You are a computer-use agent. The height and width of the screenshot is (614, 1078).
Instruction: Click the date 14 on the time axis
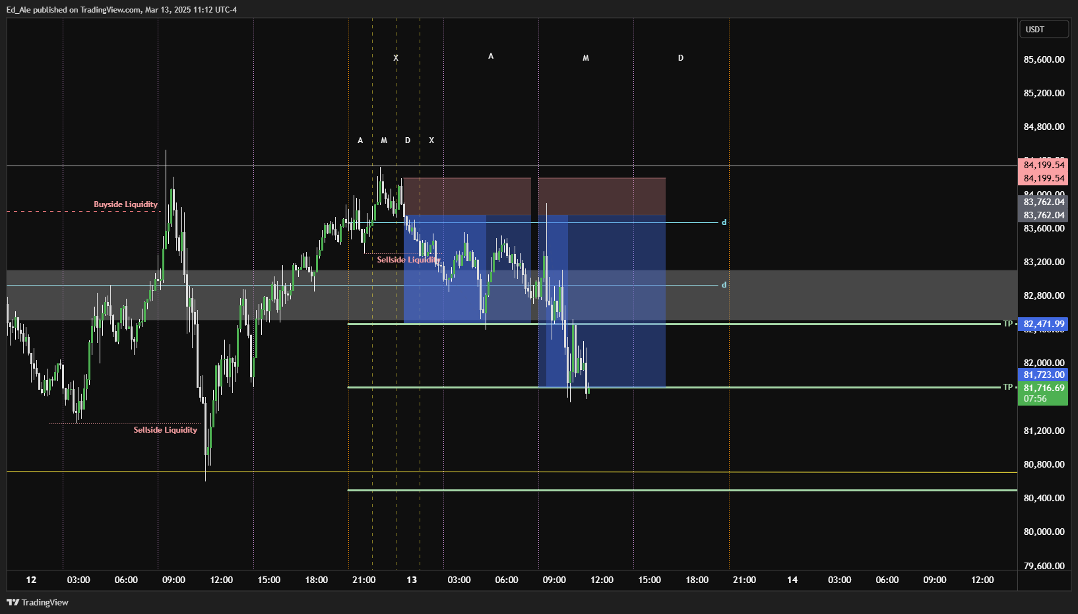[x=792, y=580]
